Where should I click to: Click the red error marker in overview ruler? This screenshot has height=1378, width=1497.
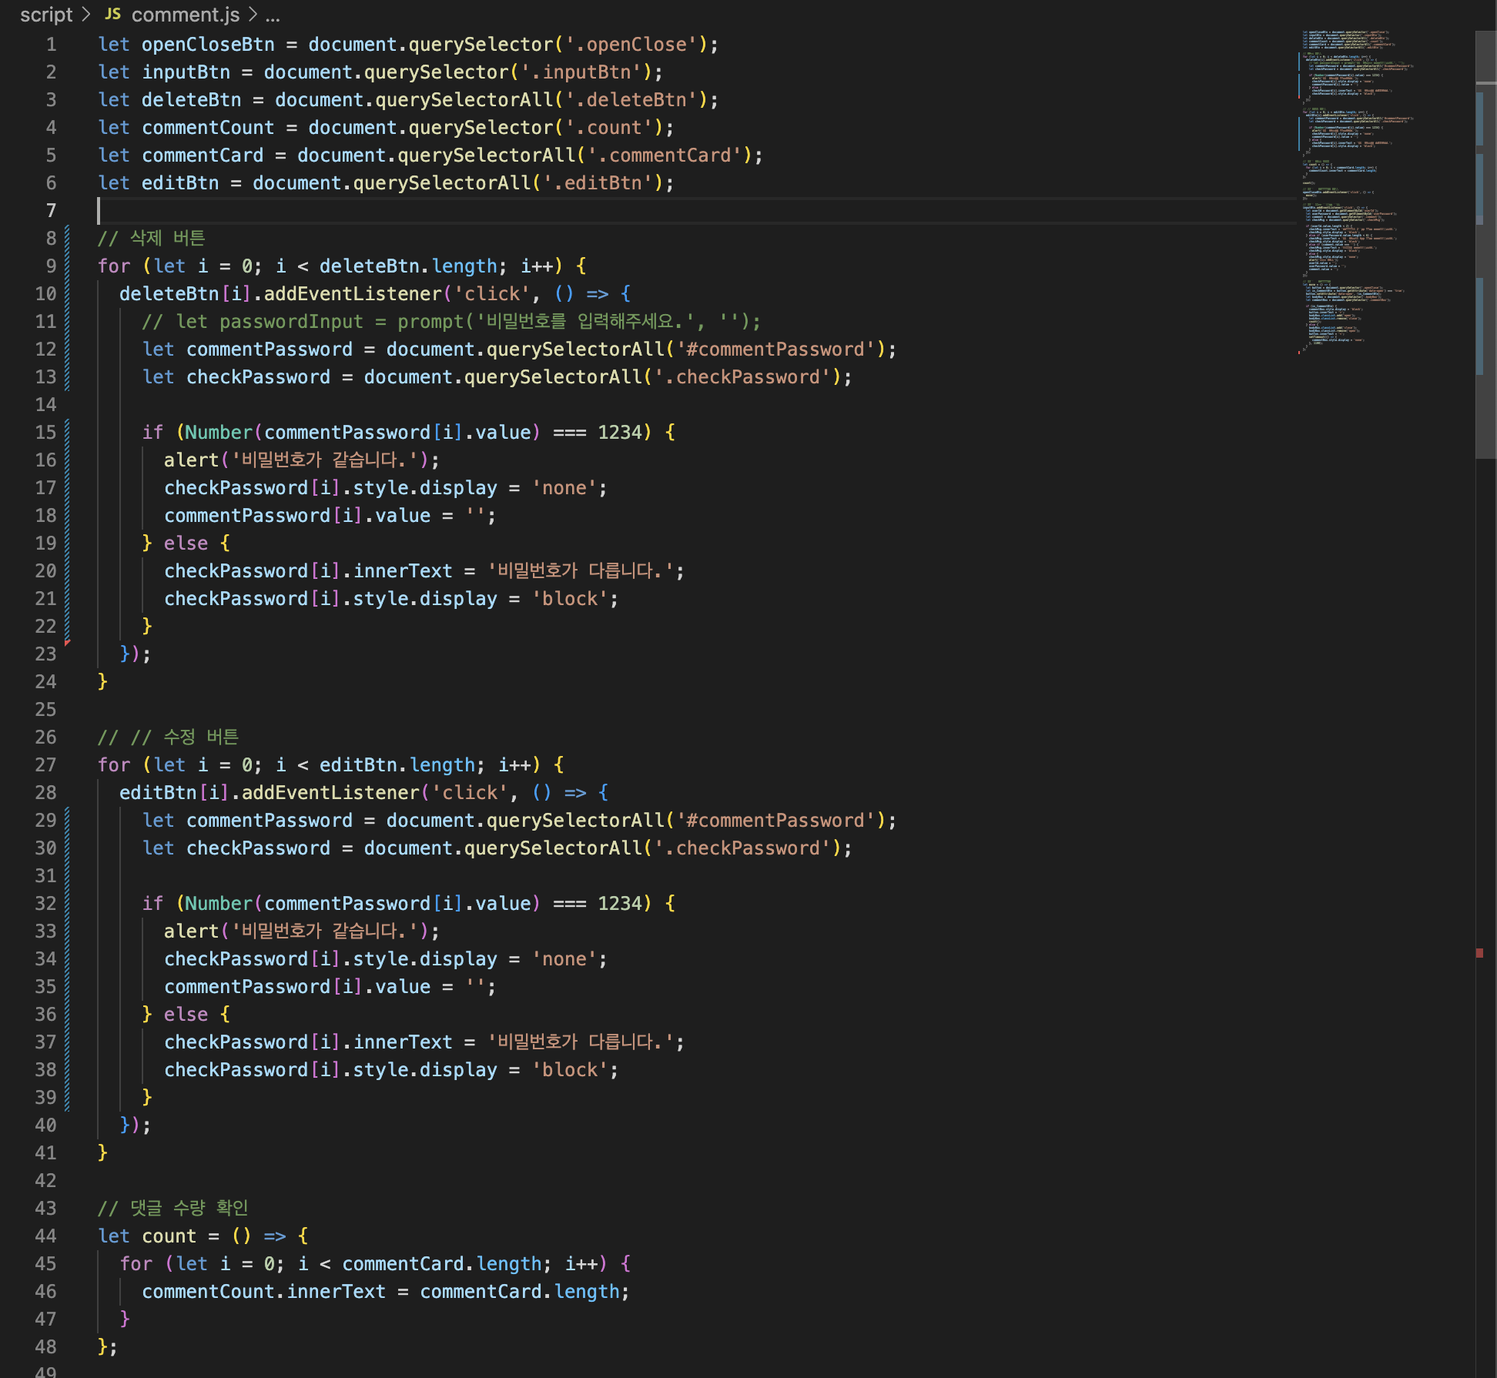[1479, 953]
